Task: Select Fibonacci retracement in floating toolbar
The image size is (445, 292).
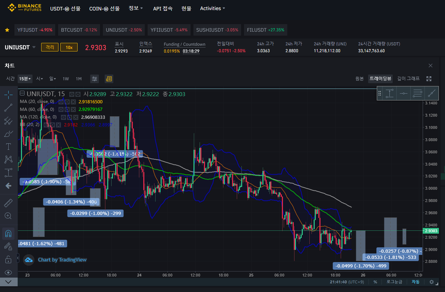Action: (418, 94)
